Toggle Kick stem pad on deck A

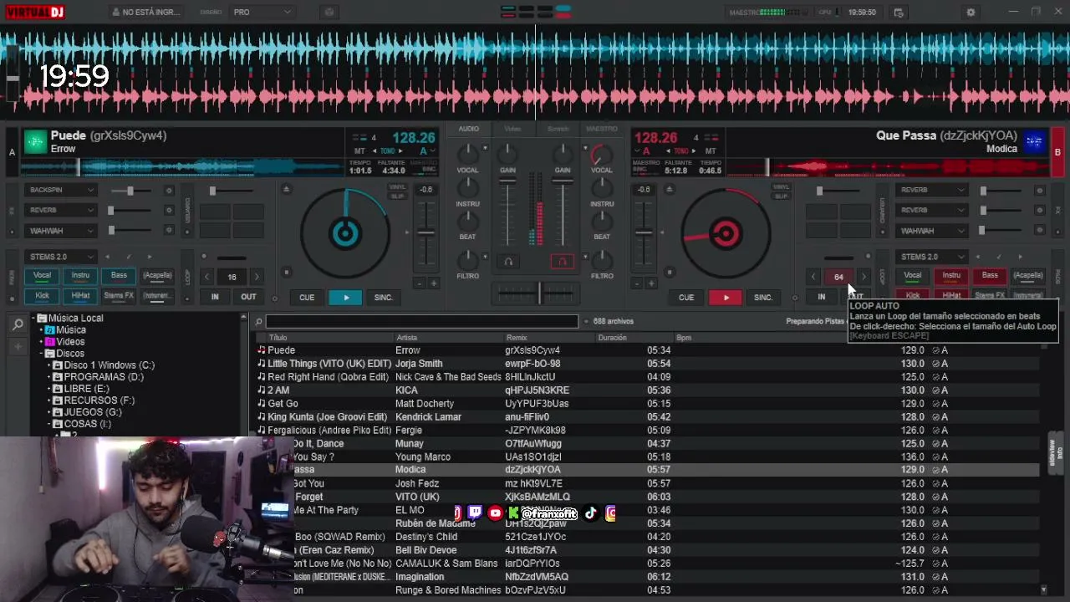[42, 295]
